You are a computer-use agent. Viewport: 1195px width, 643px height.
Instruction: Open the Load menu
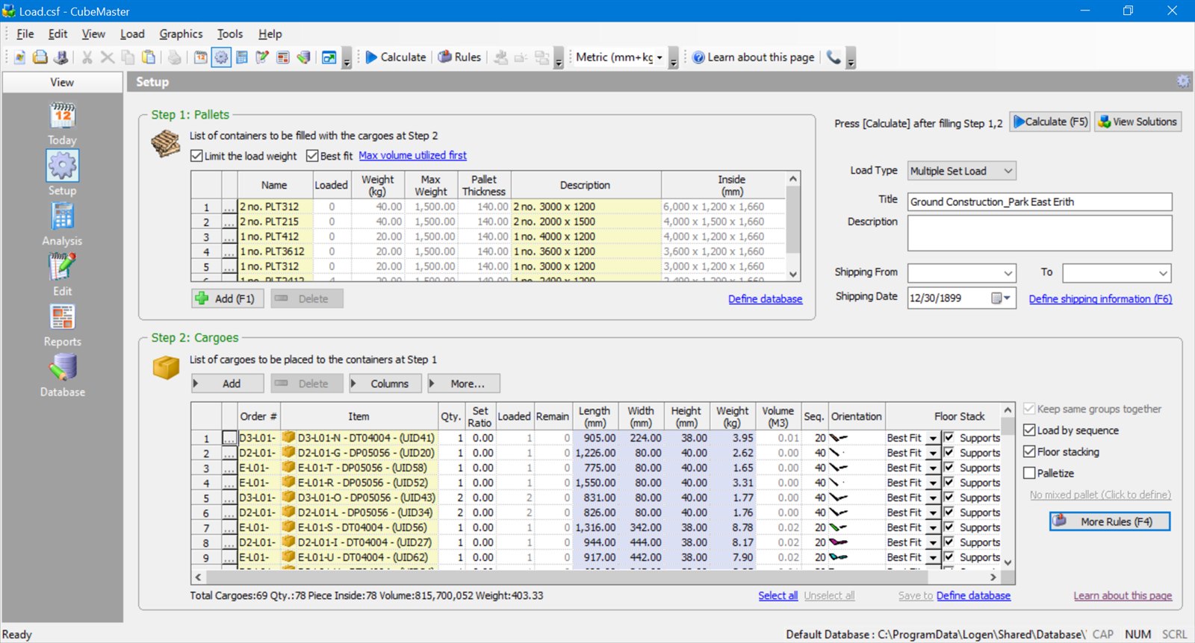(x=132, y=34)
